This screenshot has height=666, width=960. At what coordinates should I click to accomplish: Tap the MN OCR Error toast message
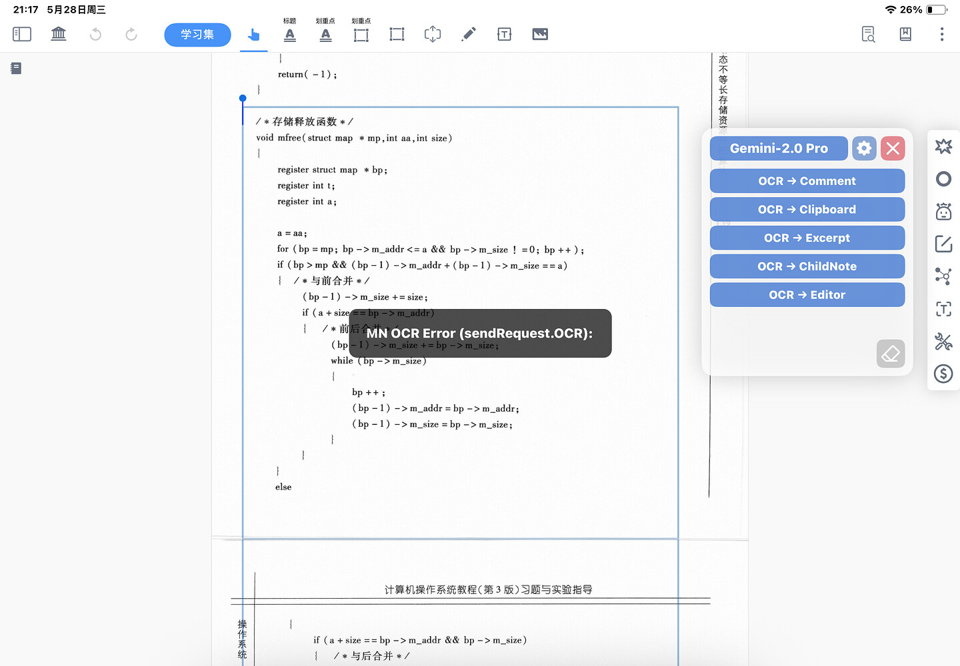[480, 333]
